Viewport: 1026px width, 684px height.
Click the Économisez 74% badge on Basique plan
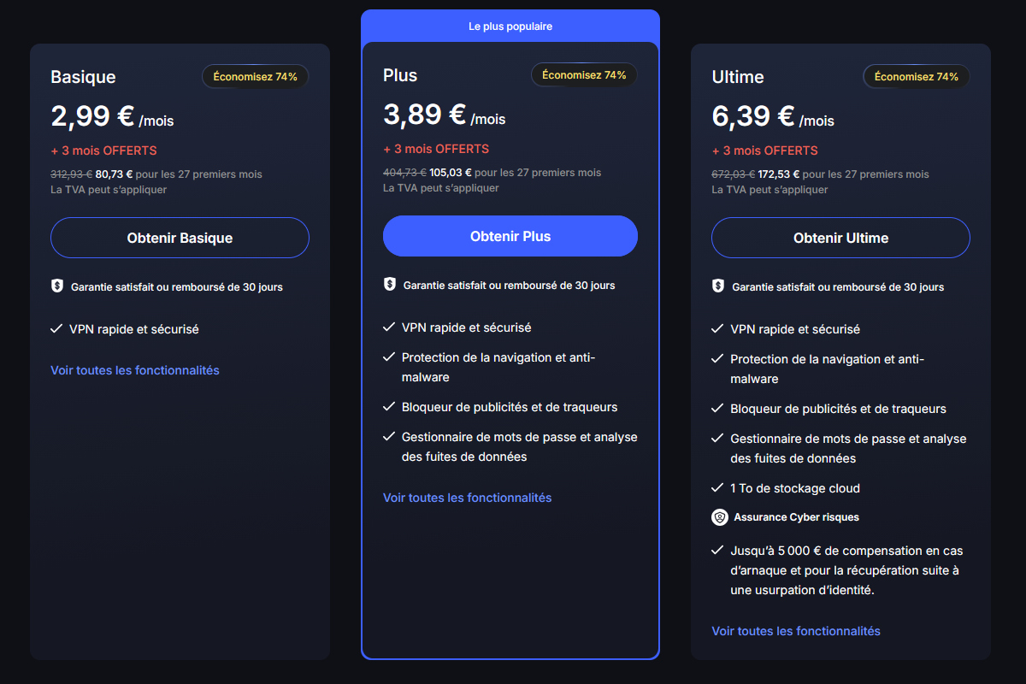pos(255,76)
